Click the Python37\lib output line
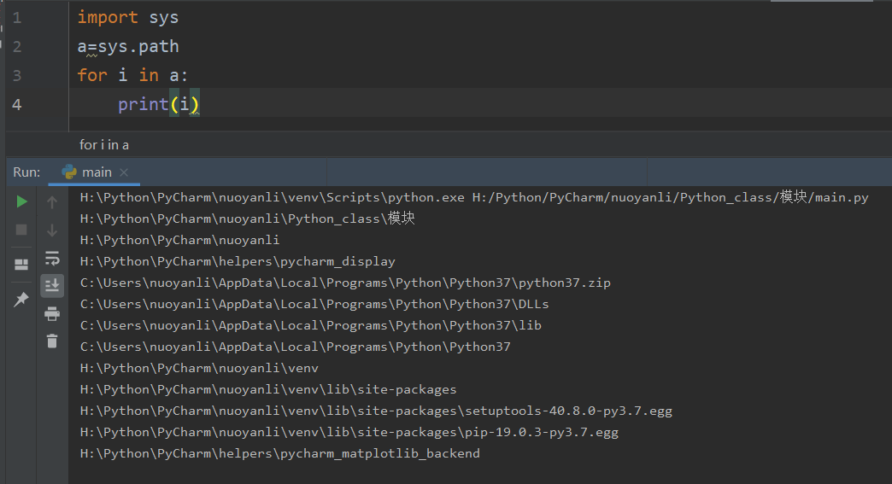 tap(311, 325)
